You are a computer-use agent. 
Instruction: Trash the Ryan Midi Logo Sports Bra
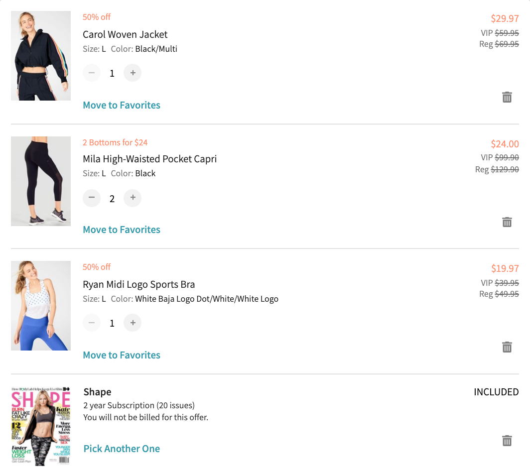pyautogui.click(x=507, y=347)
